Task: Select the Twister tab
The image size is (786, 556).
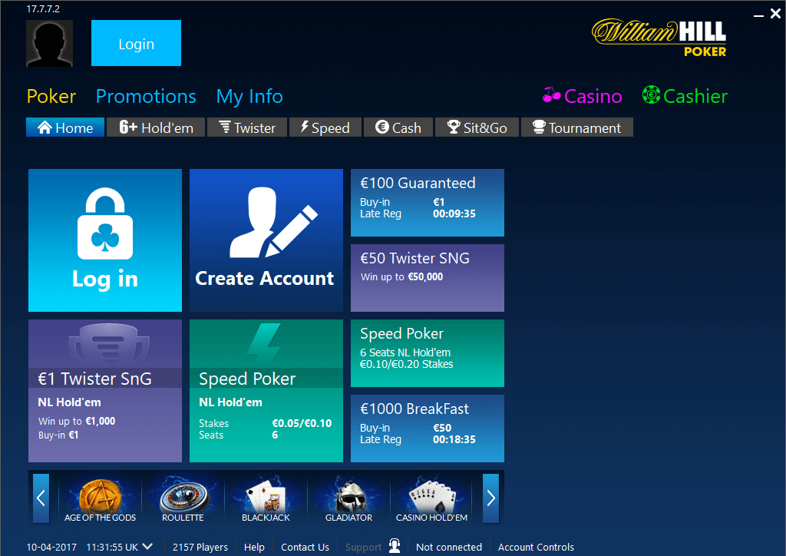Action: 247,127
